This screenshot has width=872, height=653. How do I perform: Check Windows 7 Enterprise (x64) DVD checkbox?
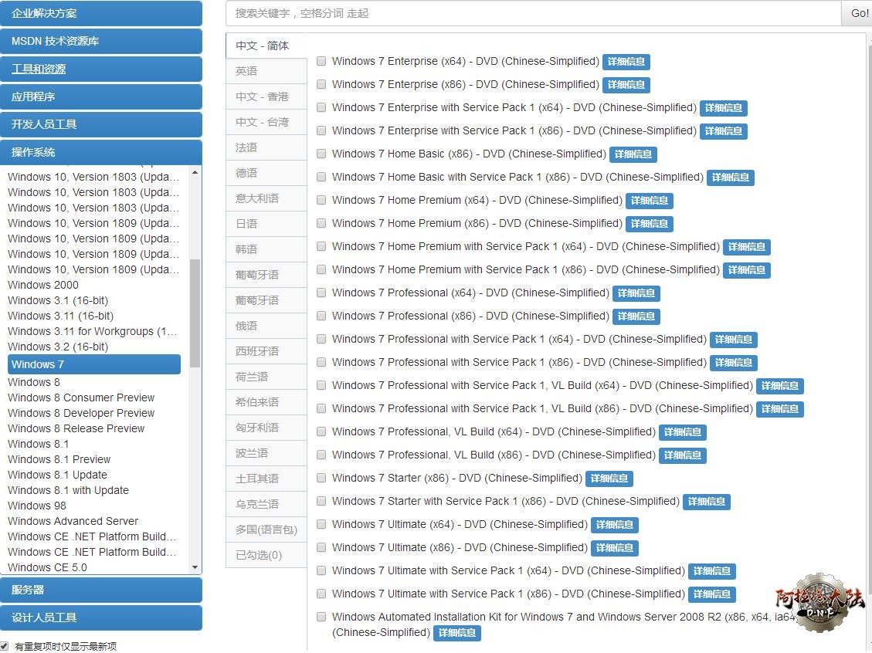(321, 61)
